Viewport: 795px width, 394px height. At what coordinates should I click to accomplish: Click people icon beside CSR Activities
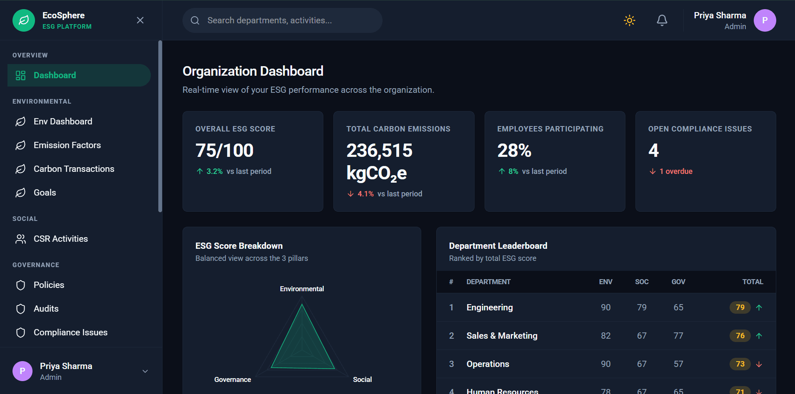[x=20, y=239]
